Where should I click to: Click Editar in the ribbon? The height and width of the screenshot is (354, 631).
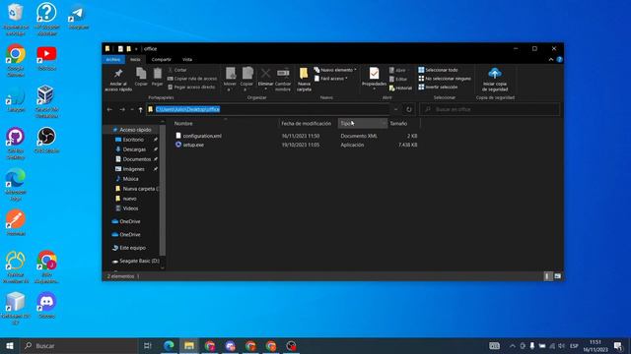[398, 79]
